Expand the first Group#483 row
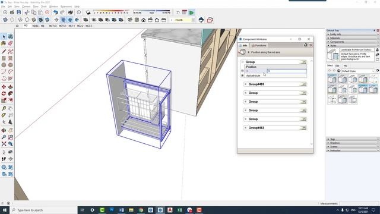This screenshot has width=380, height=214. 245,84
